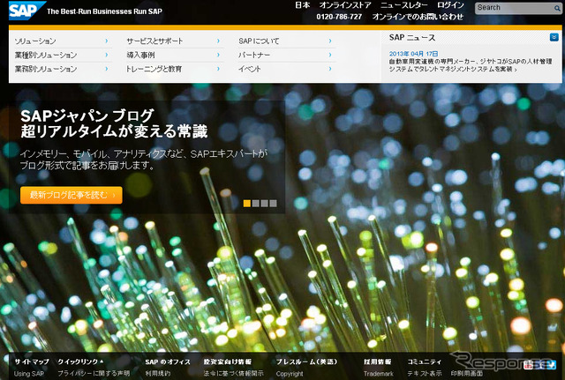
Task: Select 日本 country link
Action: coord(302,5)
